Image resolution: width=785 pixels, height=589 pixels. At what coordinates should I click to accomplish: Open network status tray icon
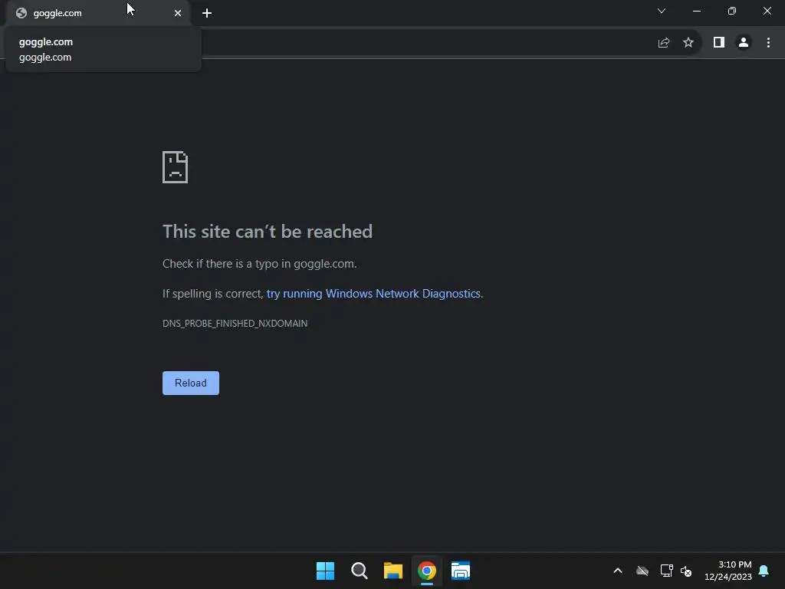(x=666, y=571)
